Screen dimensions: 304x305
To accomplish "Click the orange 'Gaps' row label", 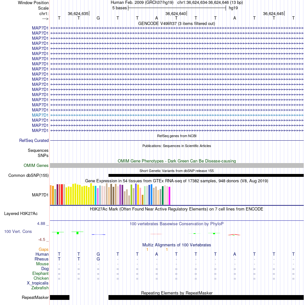I will [43, 249].
